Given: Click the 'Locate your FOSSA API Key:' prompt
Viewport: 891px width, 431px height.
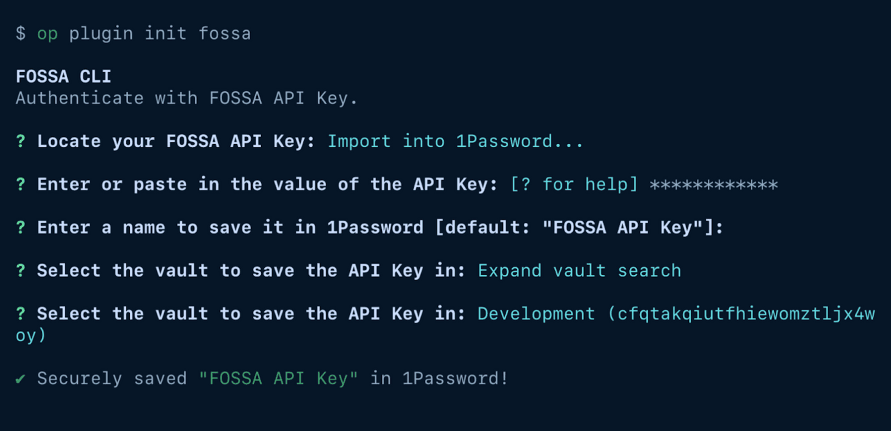Looking at the screenshot, I should [176, 141].
